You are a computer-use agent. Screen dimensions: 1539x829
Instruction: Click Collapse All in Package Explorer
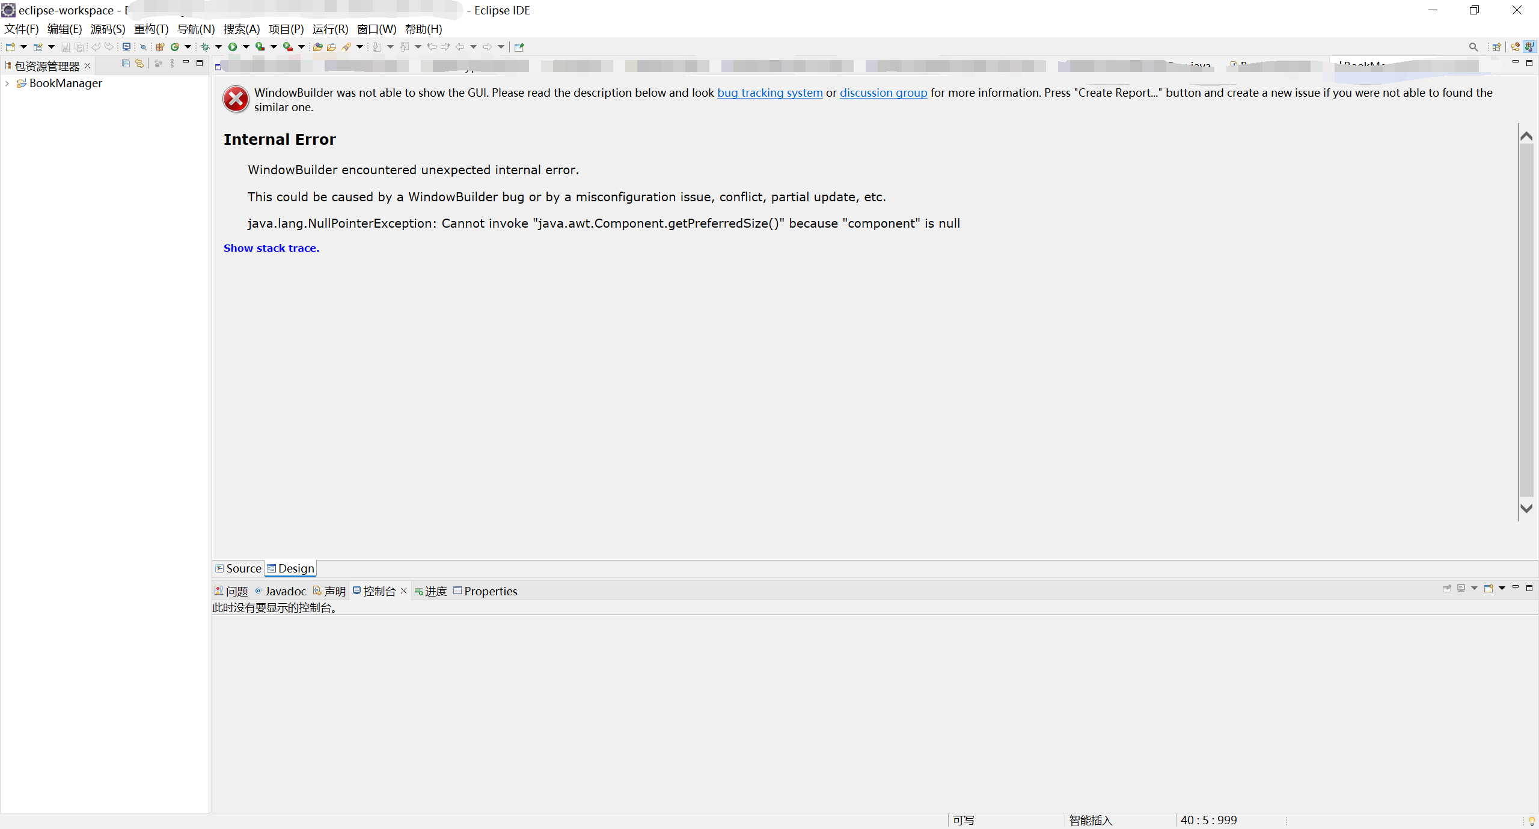[126, 63]
